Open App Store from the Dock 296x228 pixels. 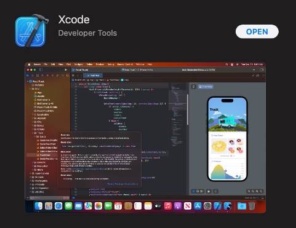(x=198, y=206)
